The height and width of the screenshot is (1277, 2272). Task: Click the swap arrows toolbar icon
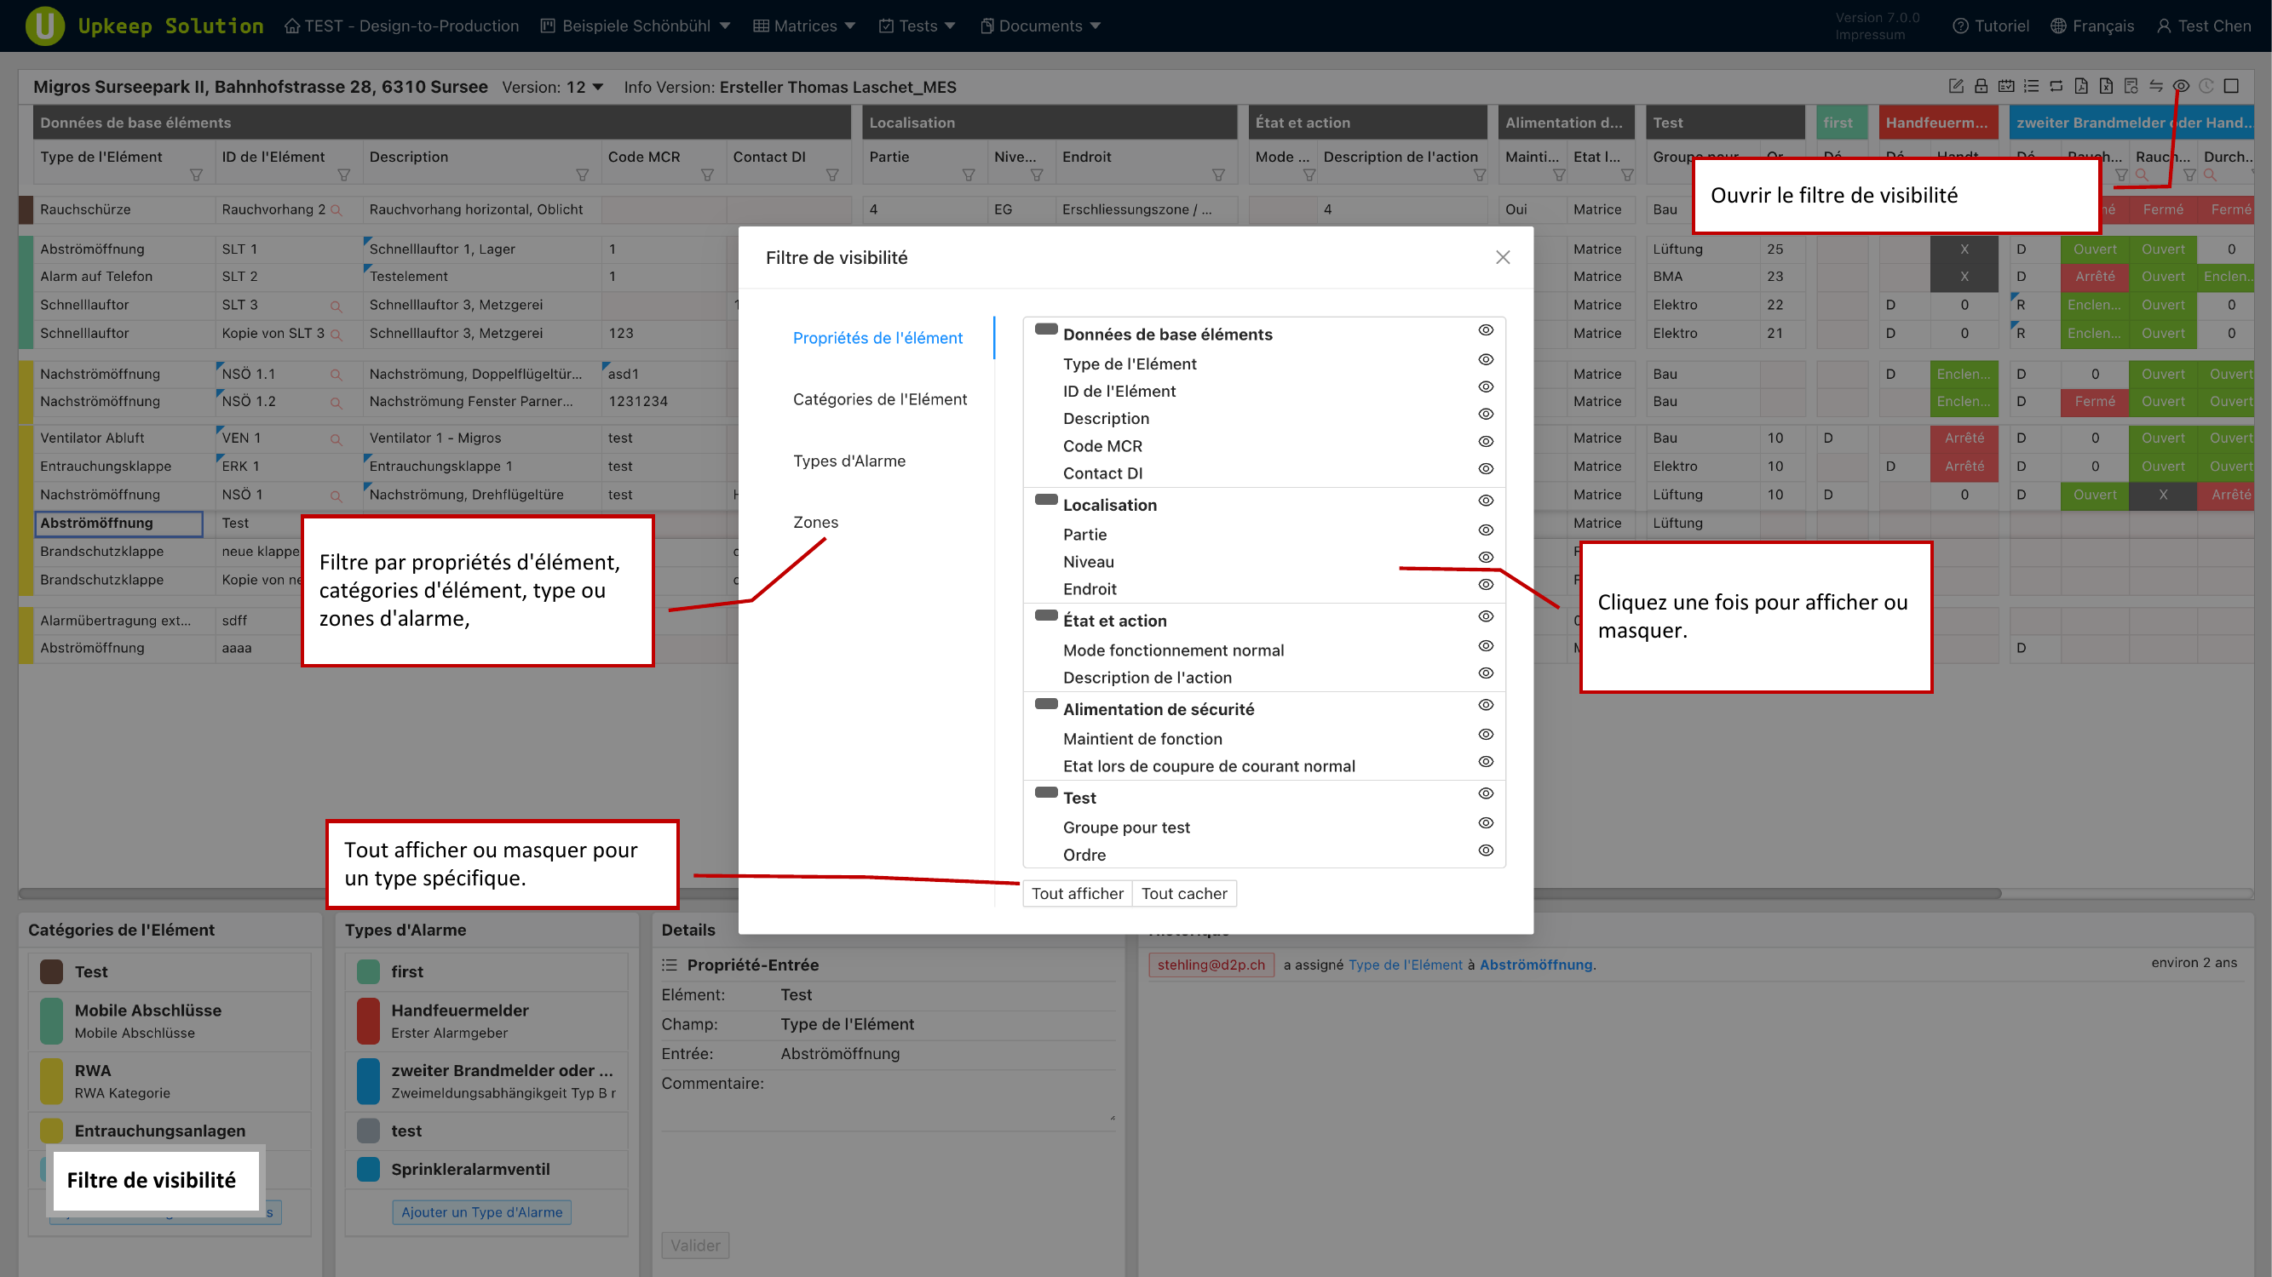[2155, 85]
